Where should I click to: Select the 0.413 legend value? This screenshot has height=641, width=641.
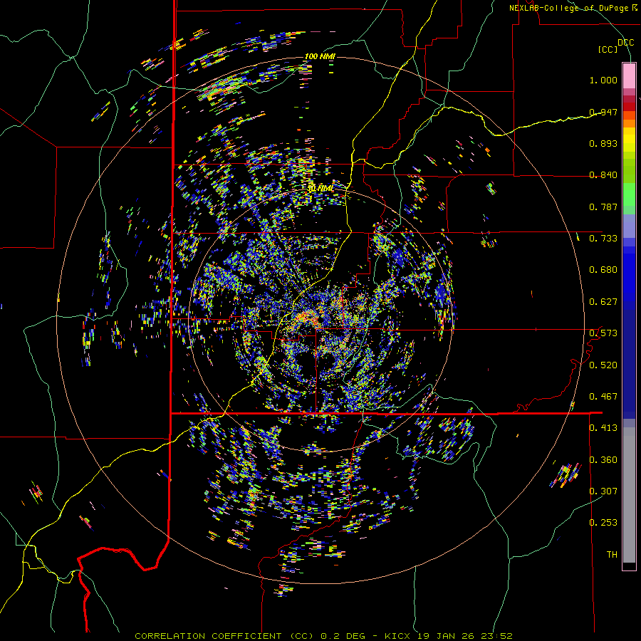[x=603, y=428]
